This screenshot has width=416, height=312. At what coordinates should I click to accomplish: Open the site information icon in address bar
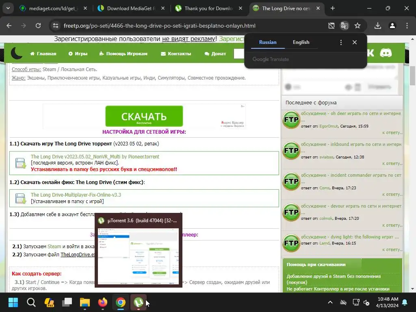(56, 26)
